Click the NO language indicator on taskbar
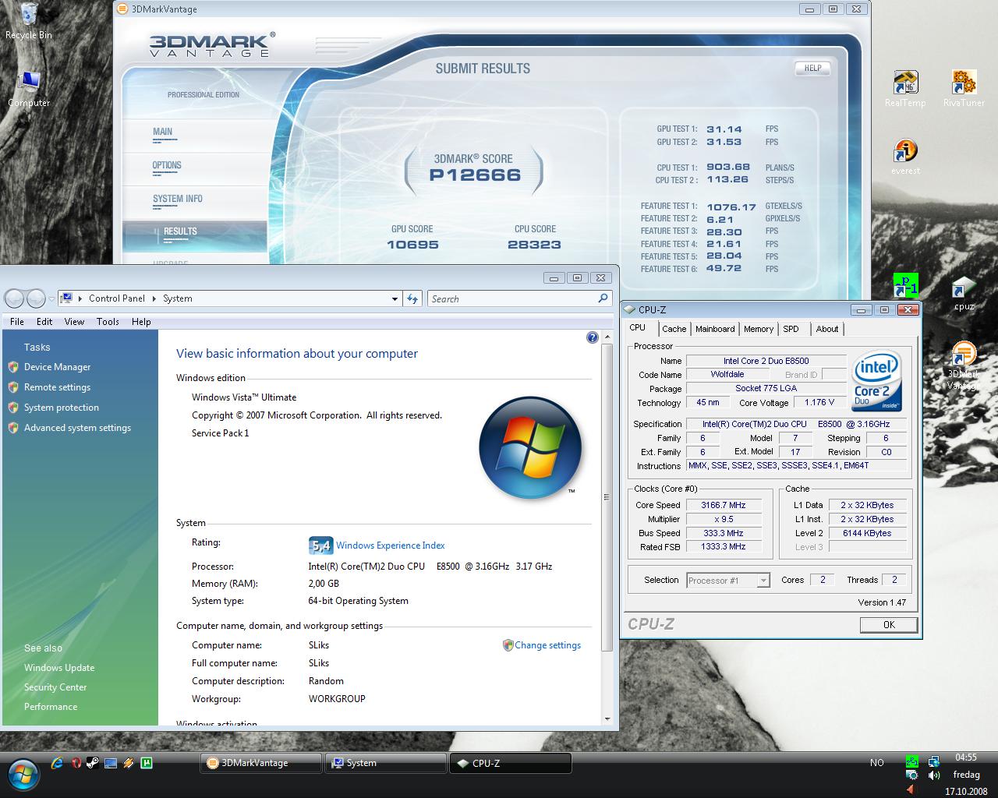 click(x=876, y=763)
